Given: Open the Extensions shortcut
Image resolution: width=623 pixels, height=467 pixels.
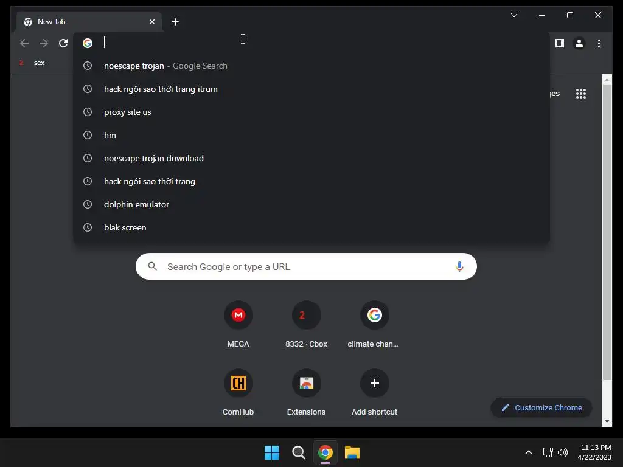Looking at the screenshot, I should click(x=307, y=392).
